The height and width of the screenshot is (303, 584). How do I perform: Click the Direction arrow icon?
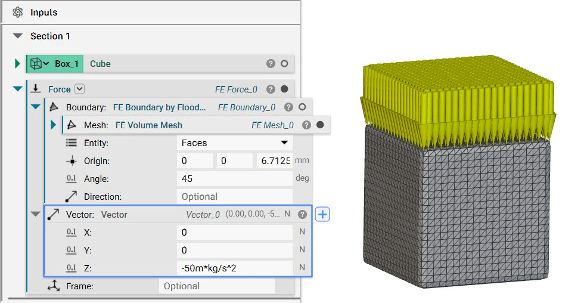point(71,196)
